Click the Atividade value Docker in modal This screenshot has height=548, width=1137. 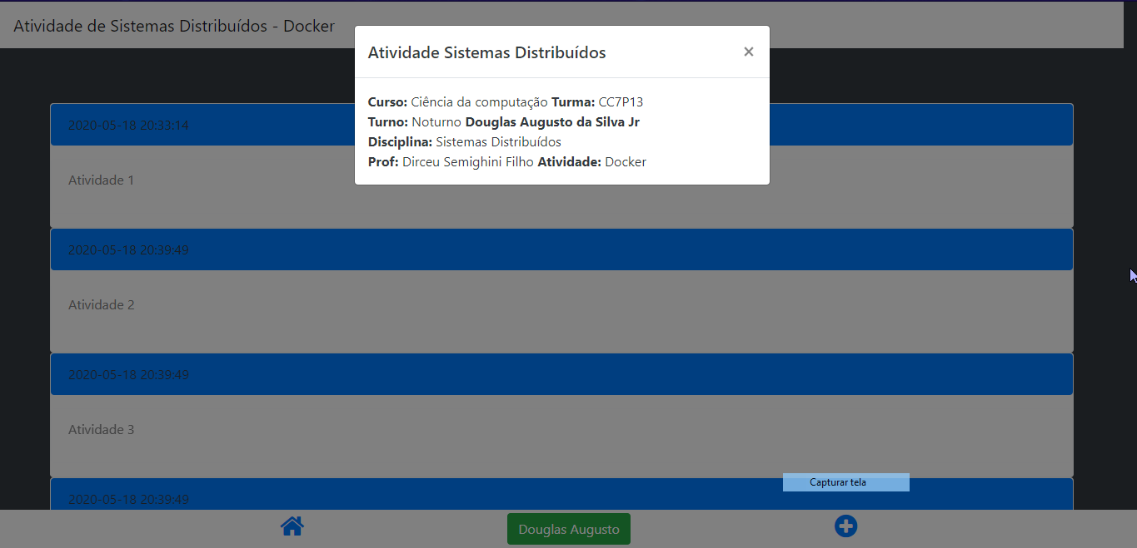coord(626,162)
